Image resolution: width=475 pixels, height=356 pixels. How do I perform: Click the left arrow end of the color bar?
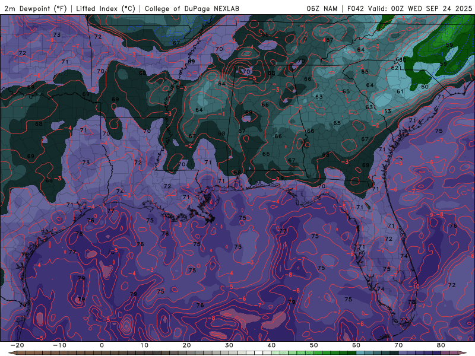pos(12,353)
